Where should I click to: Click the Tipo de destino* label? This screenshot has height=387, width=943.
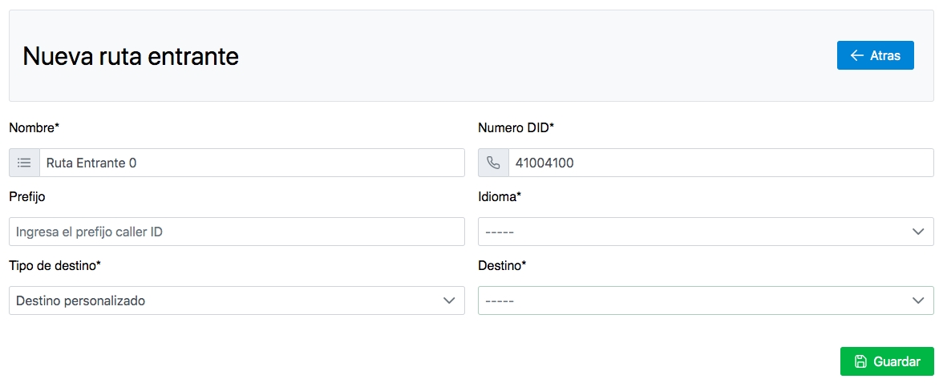[55, 266]
